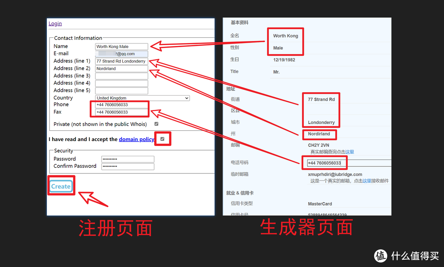Viewport: 444px width, 267px height.
Task: Select the birthday 12/19/1982 text
Action: (x=284, y=60)
